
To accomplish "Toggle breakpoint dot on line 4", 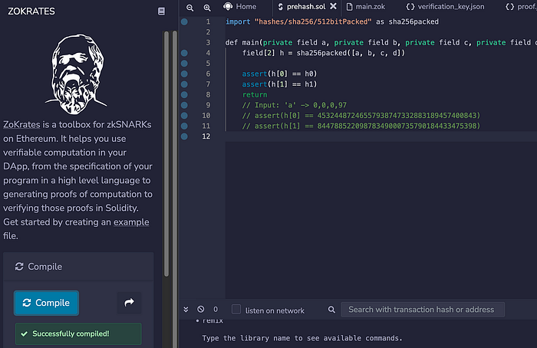I will 184,53.
